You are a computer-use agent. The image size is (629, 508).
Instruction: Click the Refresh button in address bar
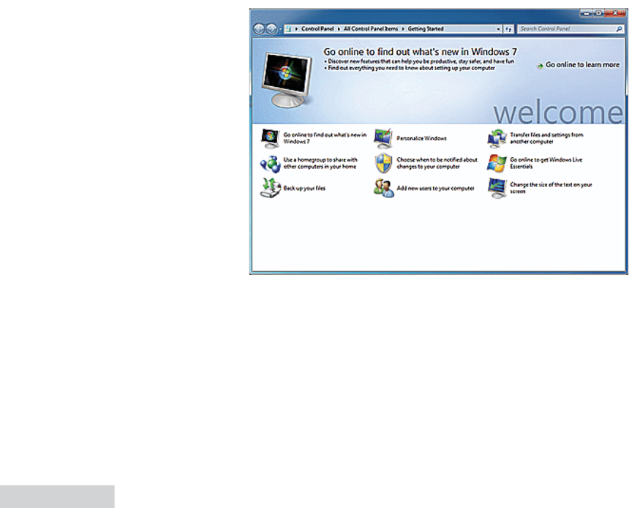click(x=508, y=29)
